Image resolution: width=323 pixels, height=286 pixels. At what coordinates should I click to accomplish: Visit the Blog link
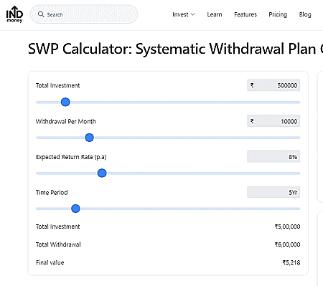[305, 14]
